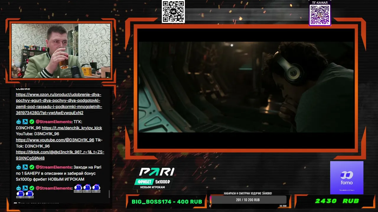Click the bot badge beside the Pari message
The width and height of the screenshot is (378, 212).
point(19,167)
